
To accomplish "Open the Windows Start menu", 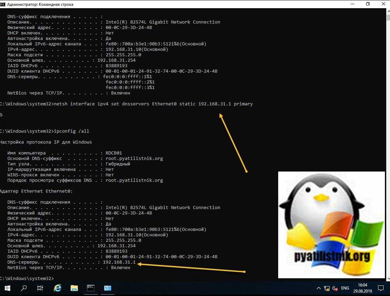I will point(7,288).
